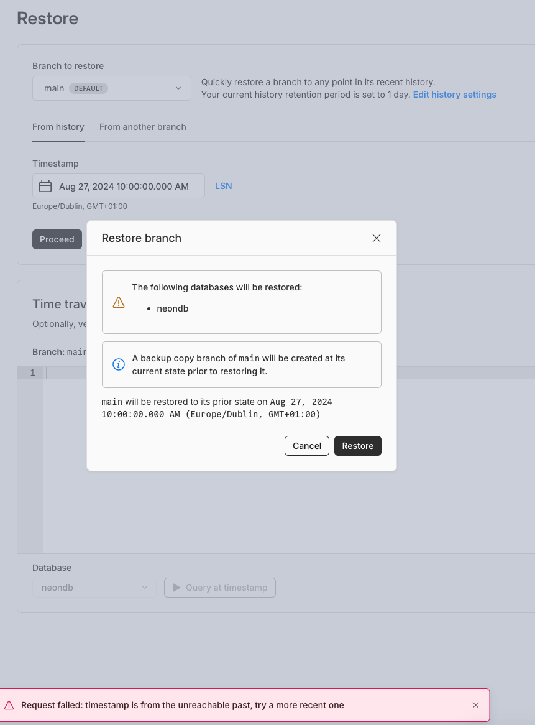Viewport: 535px width, 725px height.
Task: Click the warning triangle icon in dialog
Action: [119, 302]
